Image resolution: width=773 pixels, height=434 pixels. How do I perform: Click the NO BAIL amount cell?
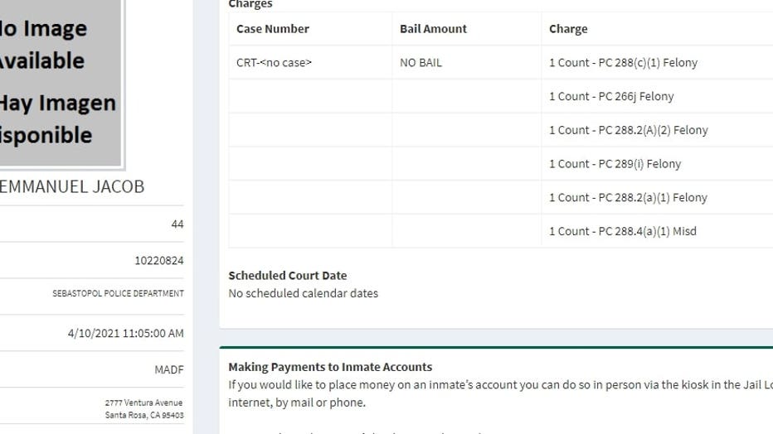tap(421, 62)
